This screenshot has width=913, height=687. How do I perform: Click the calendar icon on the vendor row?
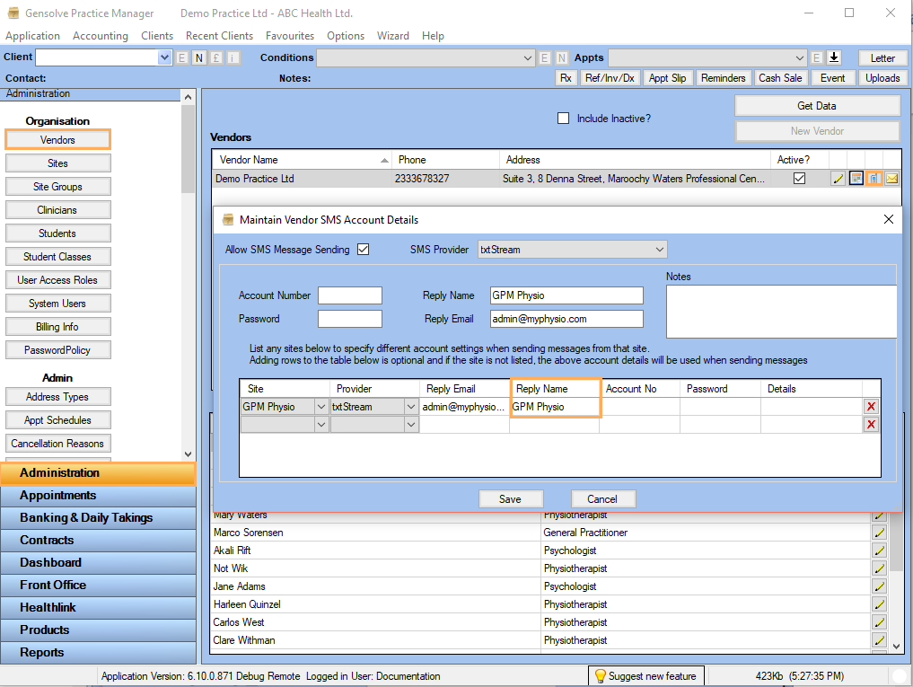pos(856,178)
